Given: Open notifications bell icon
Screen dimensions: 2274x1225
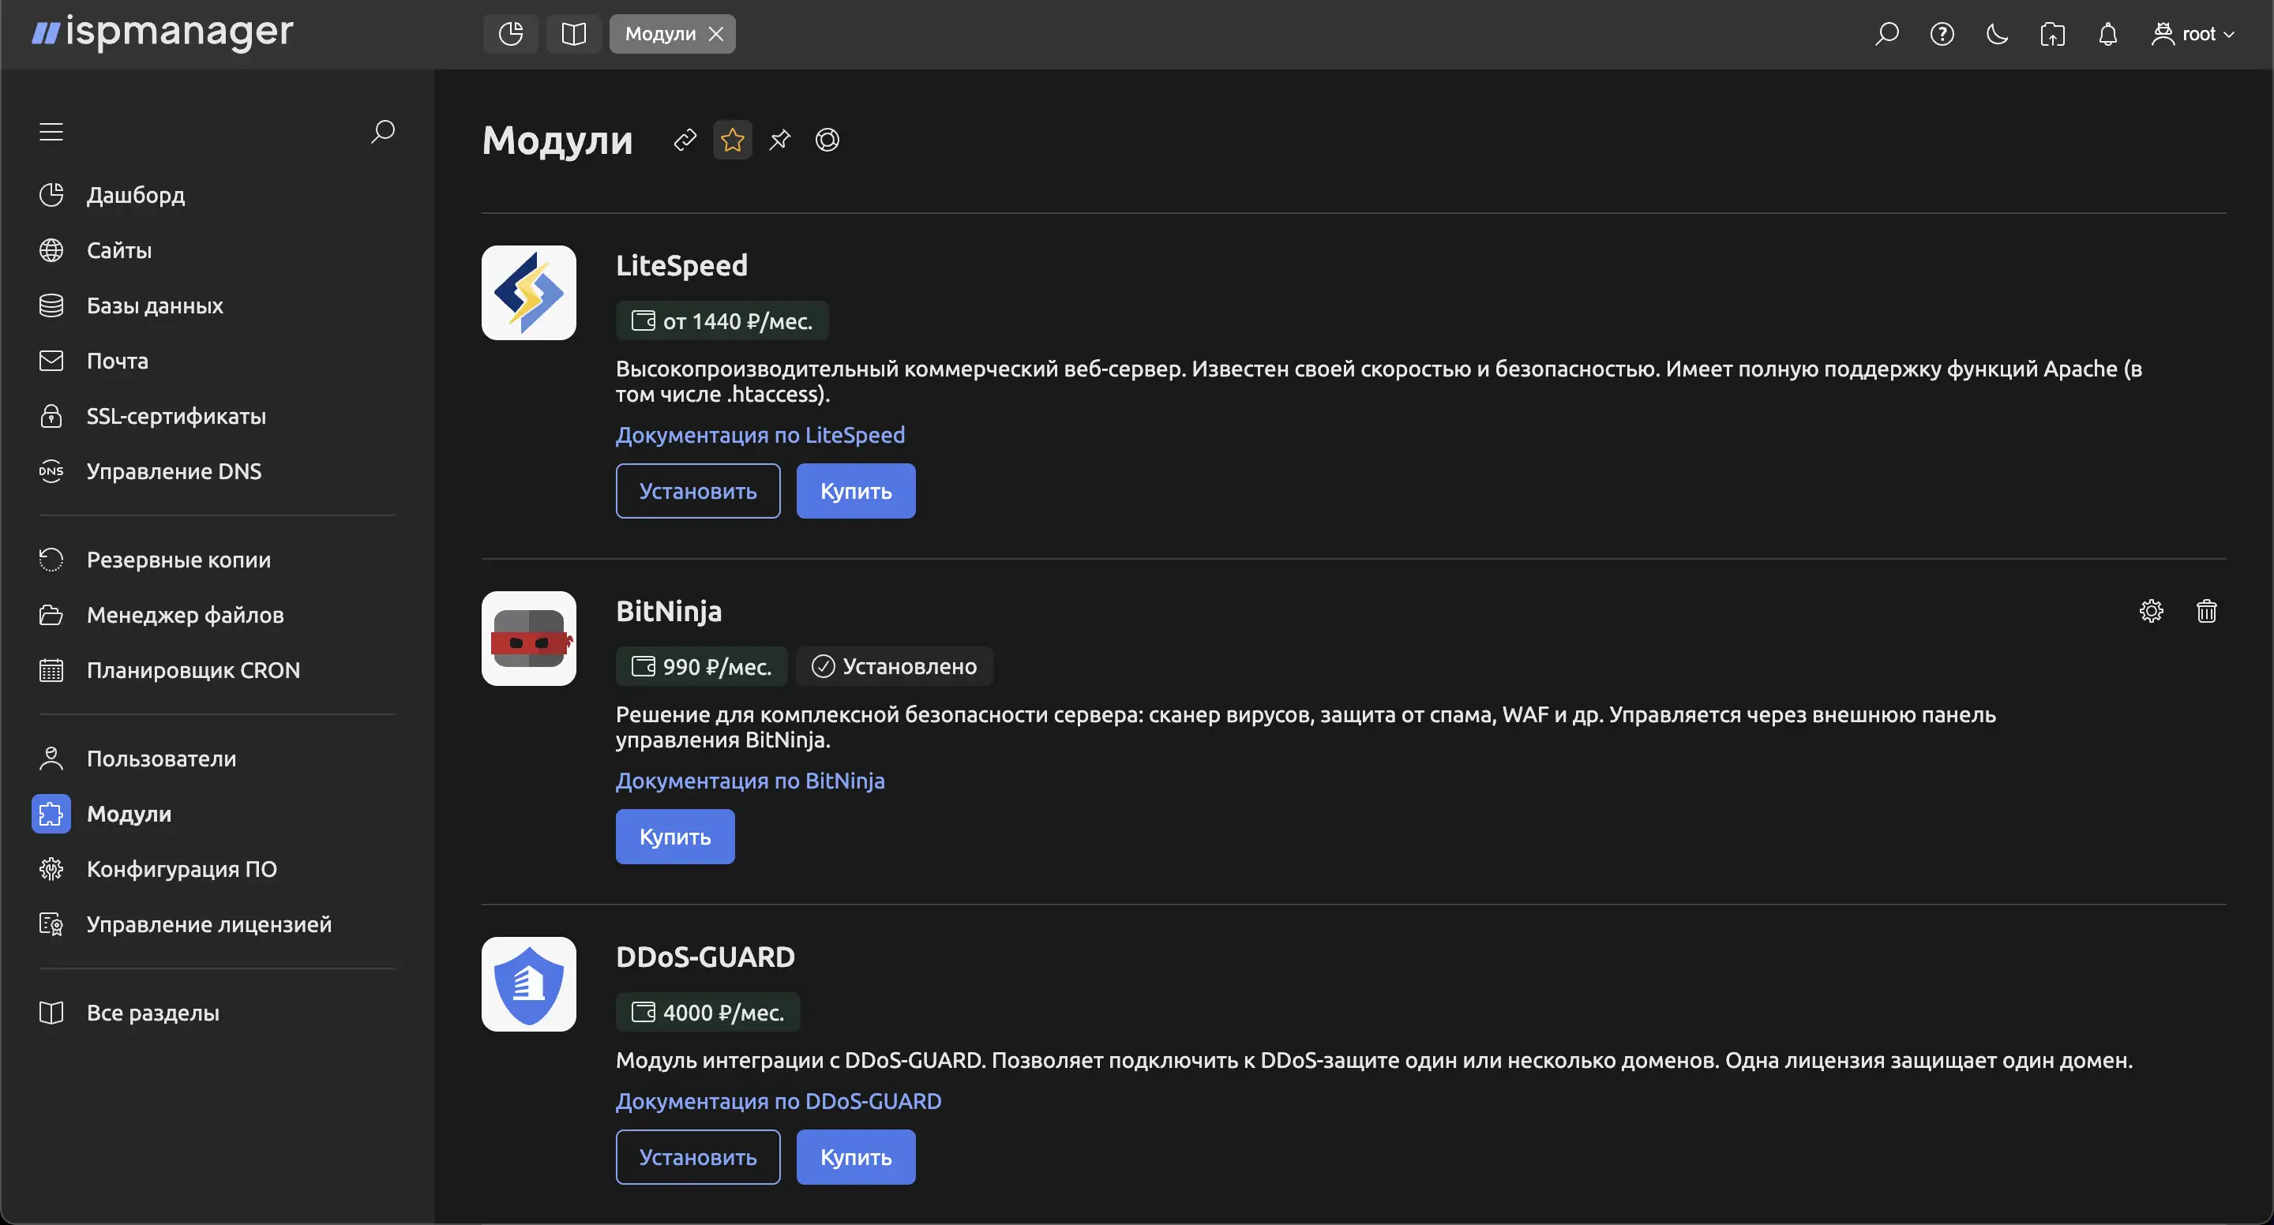Looking at the screenshot, I should 2107,33.
